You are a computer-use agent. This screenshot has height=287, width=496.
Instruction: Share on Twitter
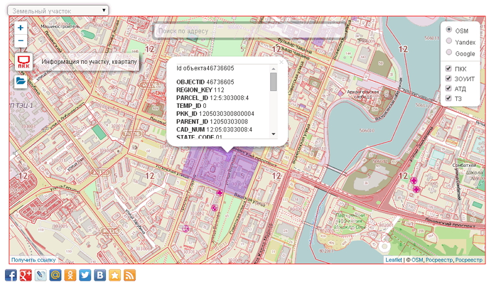[x=85, y=275]
